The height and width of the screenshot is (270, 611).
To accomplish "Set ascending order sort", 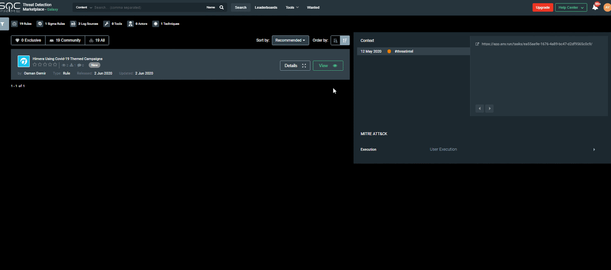I will 335,40.
